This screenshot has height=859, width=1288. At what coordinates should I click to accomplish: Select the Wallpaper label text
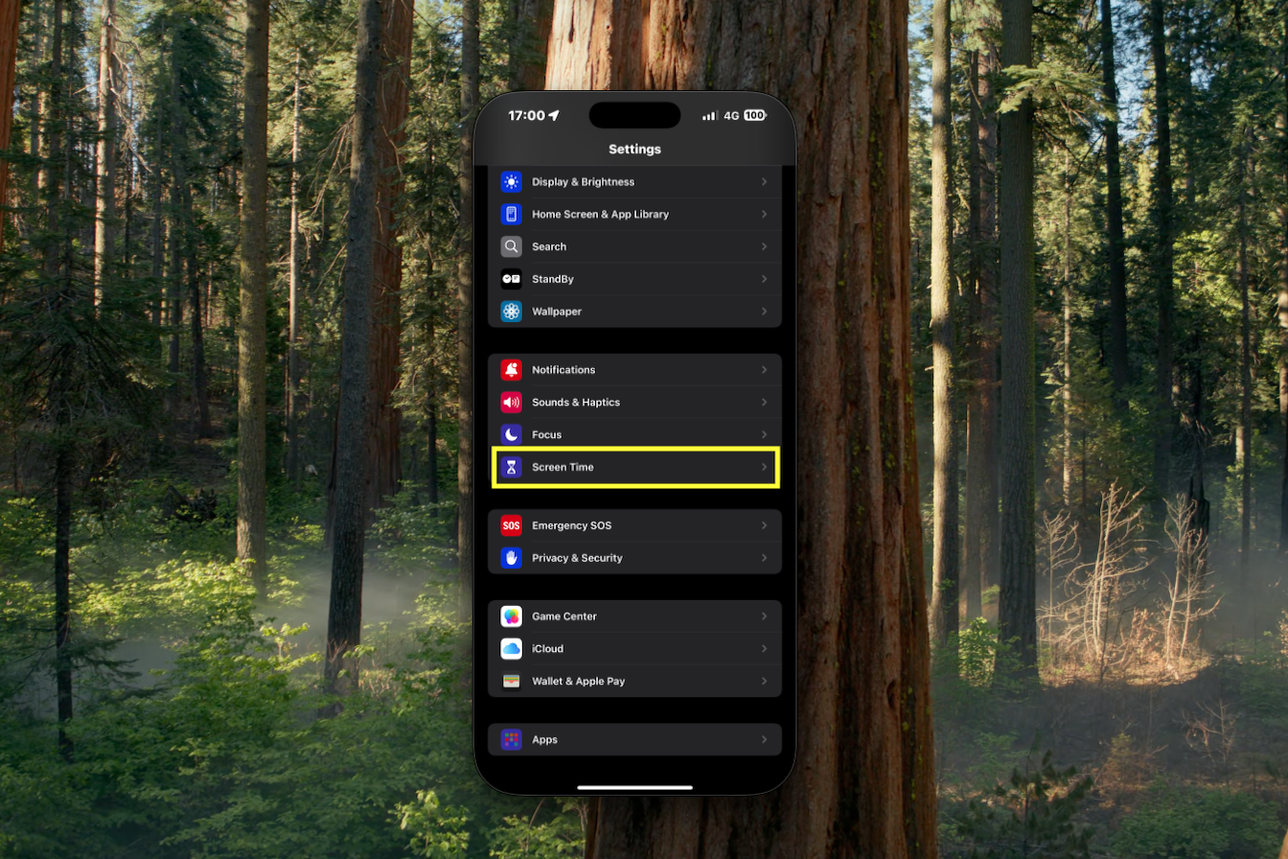pyautogui.click(x=557, y=312)
